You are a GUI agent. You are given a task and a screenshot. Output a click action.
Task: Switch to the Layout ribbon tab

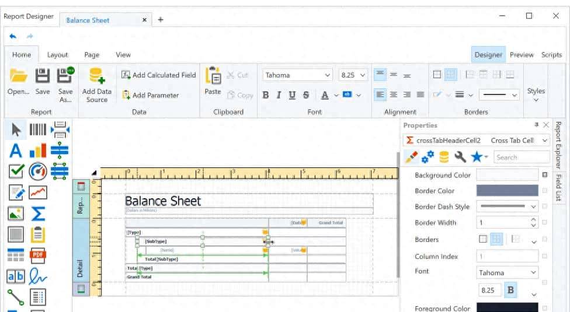(x=57, y=55)
